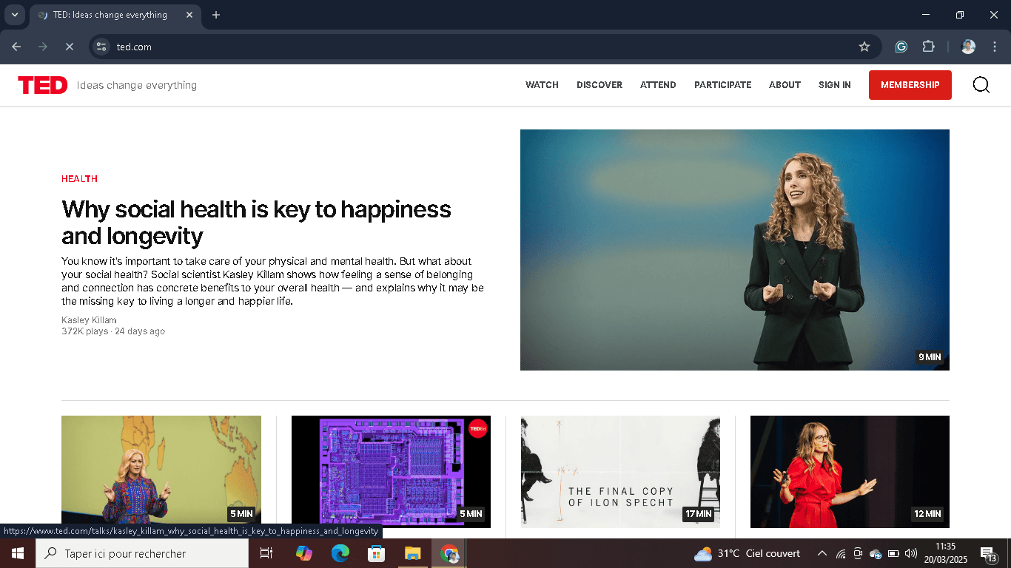Viewport: 1011px width, 568px height.
Task: Expand hidden icons in the system tray
Action: 822,553
